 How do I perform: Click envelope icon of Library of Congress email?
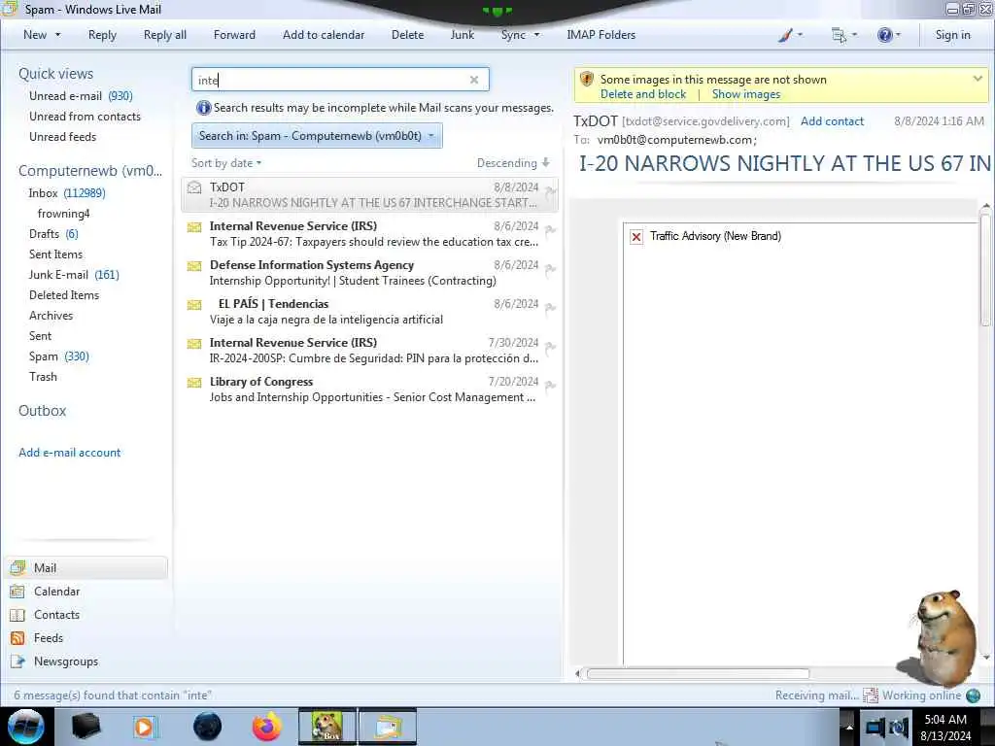[x=194, y=383]
